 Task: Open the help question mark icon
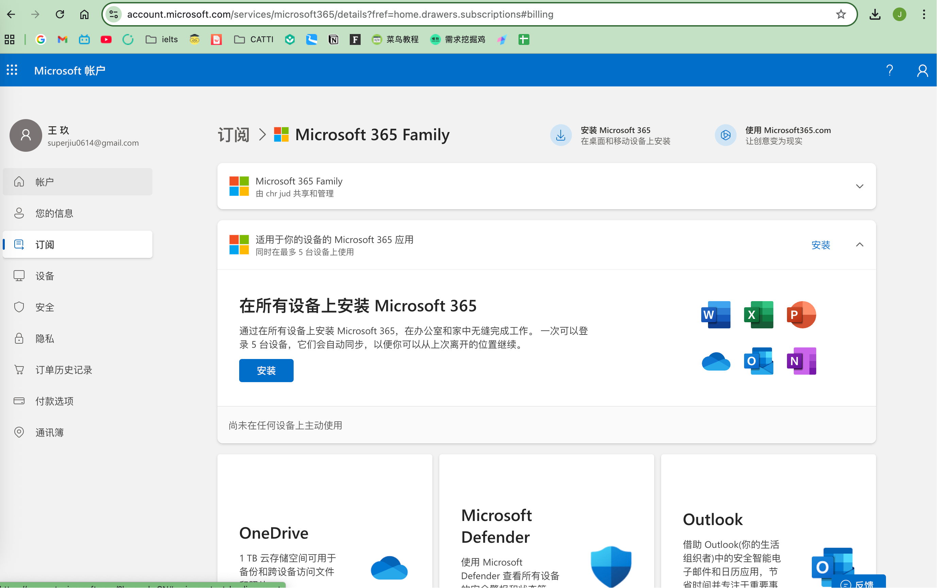[890, 70]
